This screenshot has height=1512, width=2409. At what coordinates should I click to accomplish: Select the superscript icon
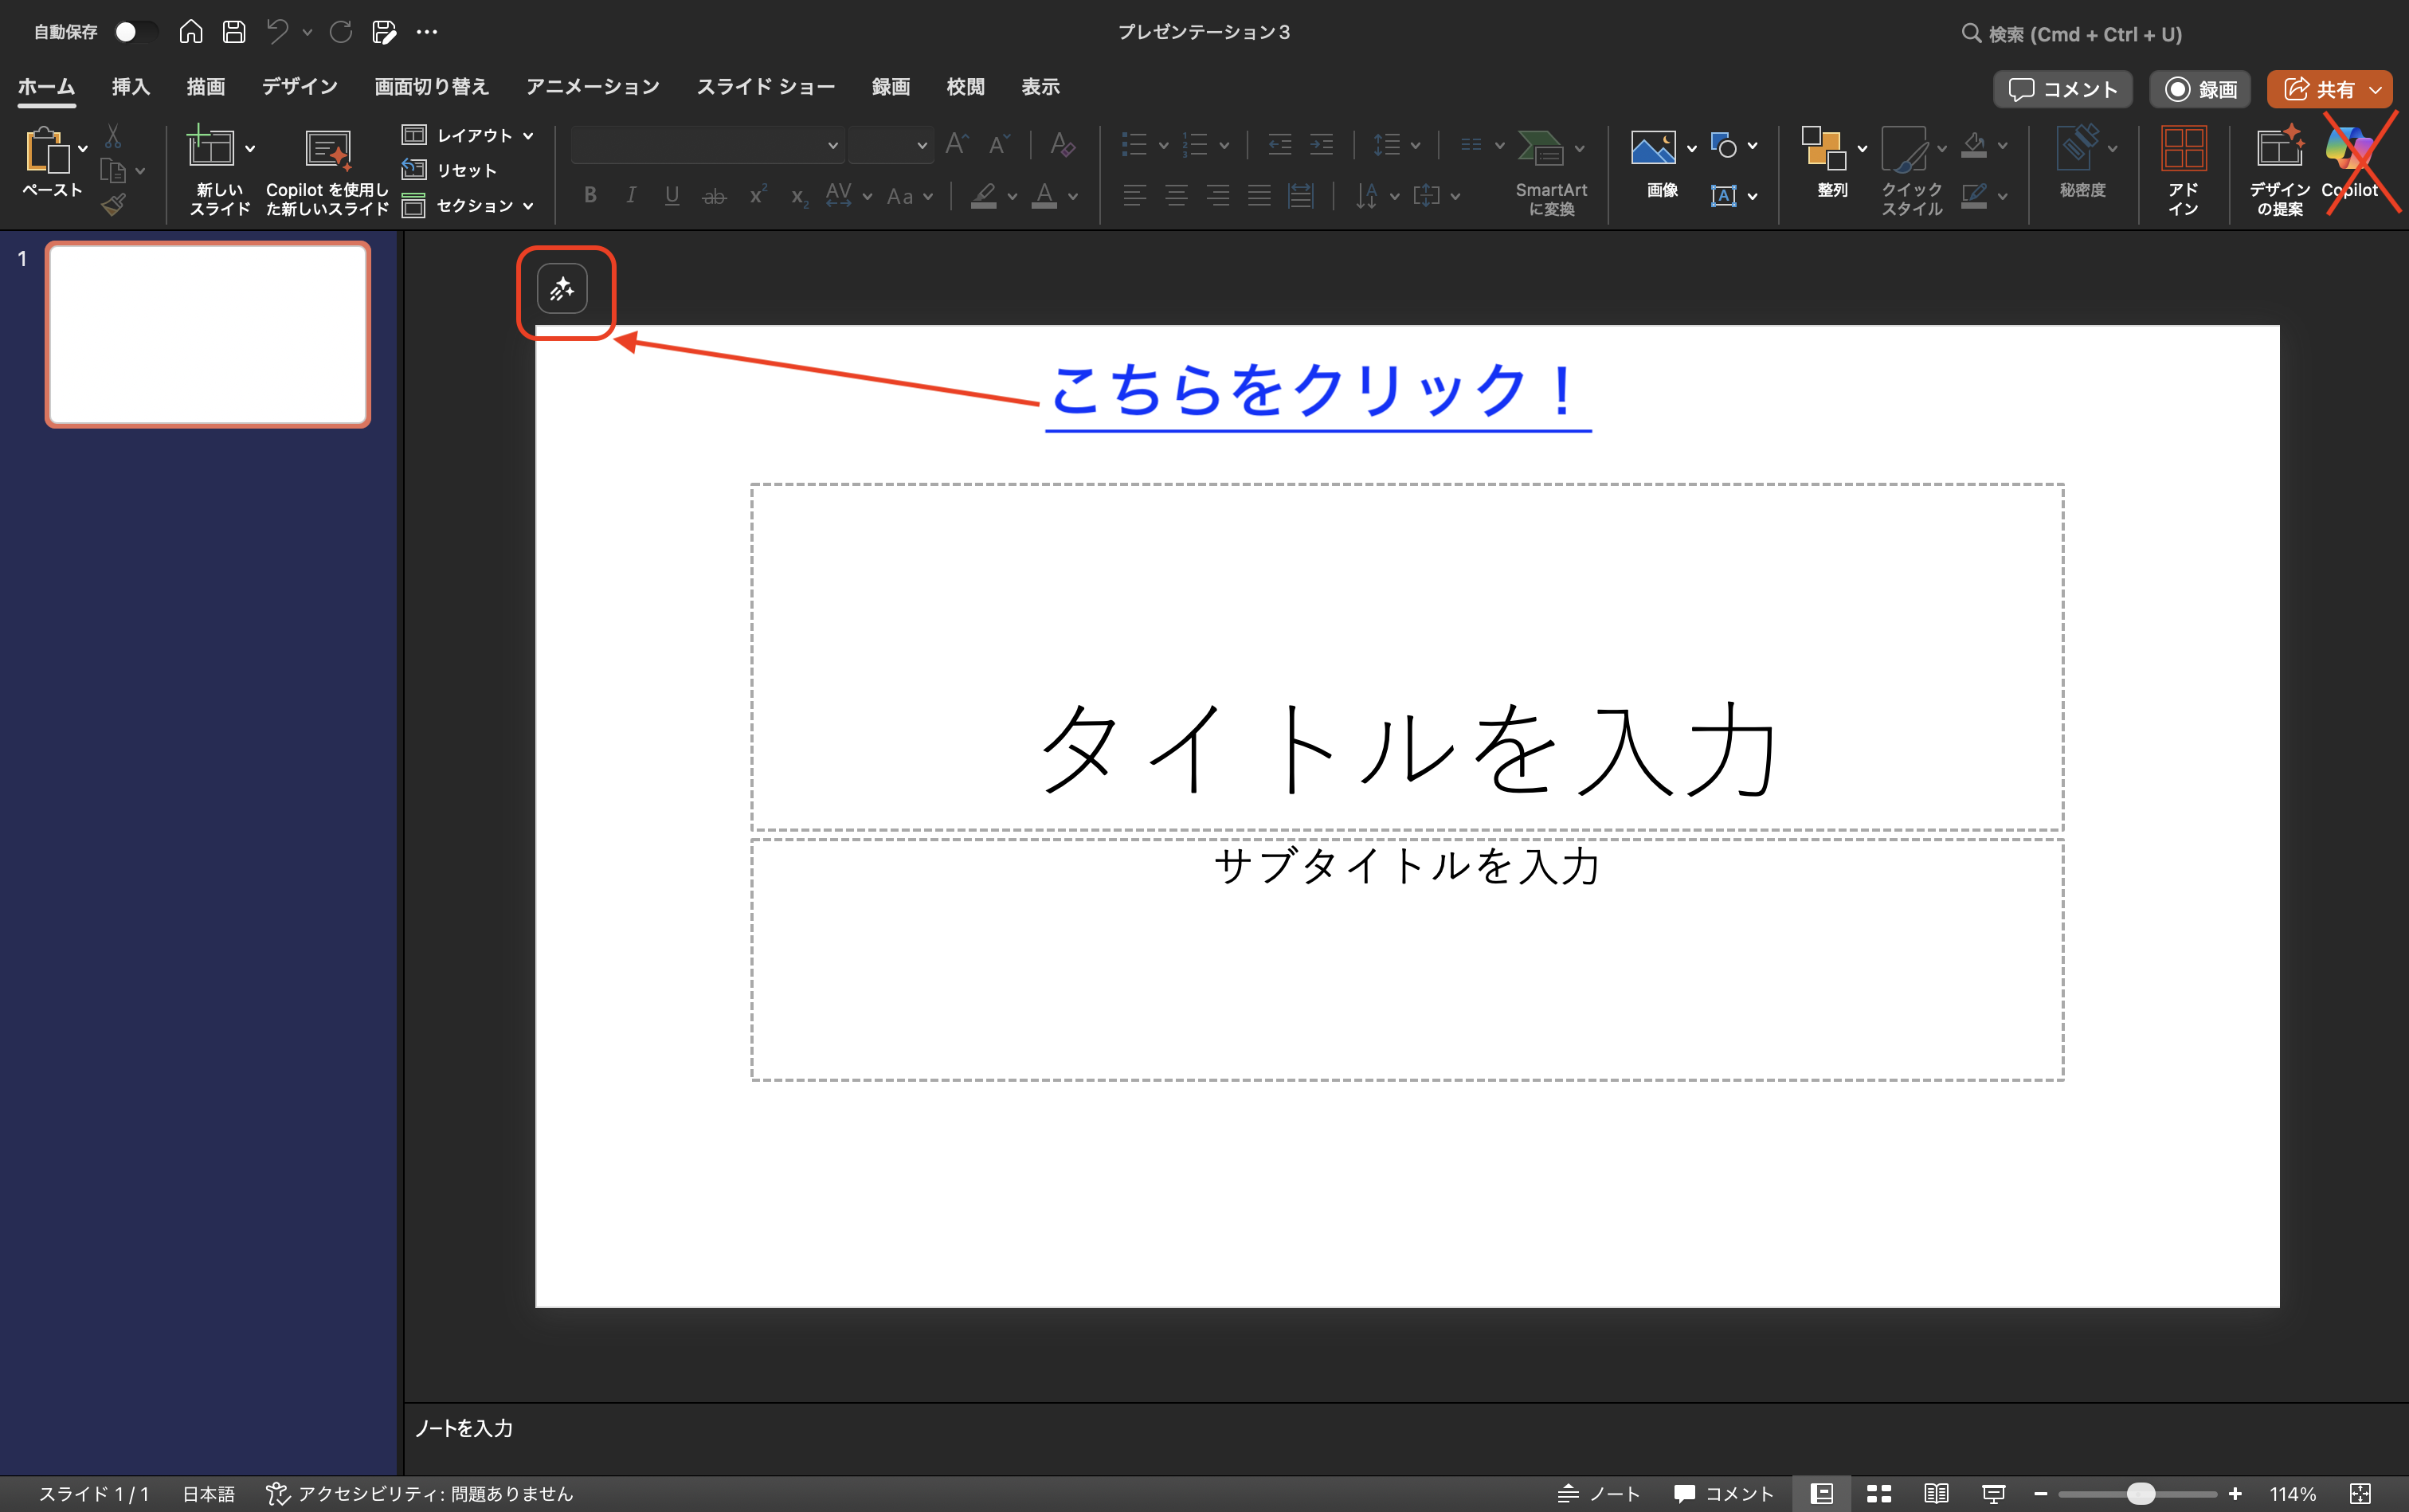tap(757, 195)
